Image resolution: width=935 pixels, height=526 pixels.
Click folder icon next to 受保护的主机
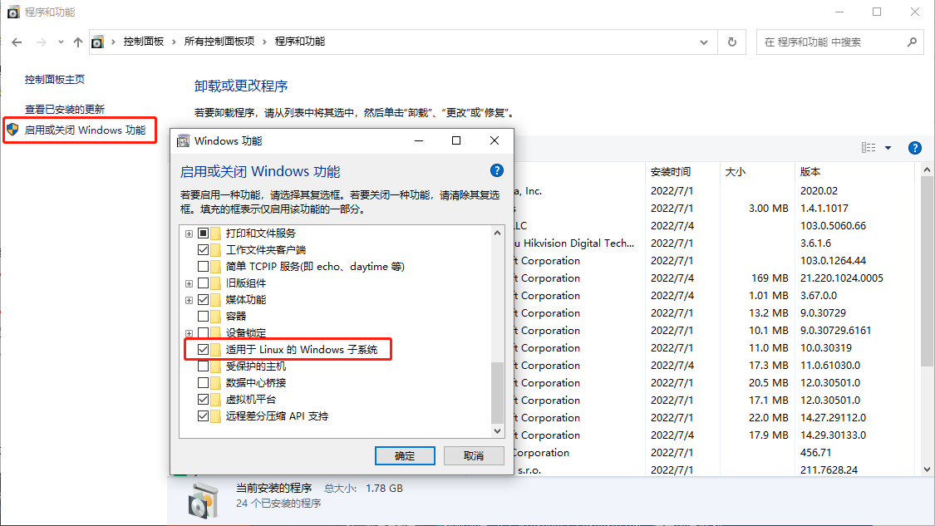tap(216, 366)
